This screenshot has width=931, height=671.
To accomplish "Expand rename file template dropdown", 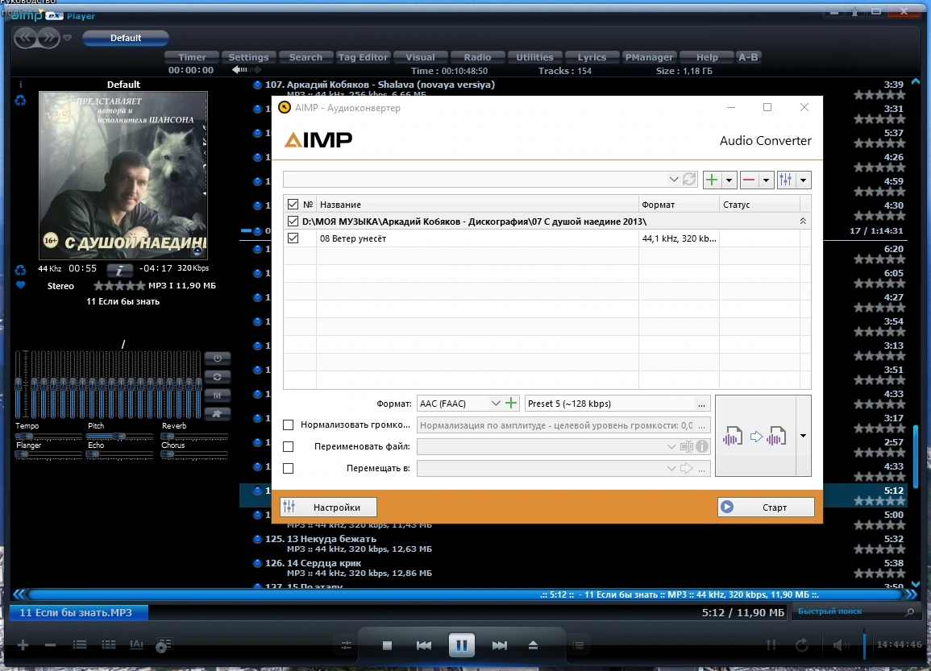I will coord(671,447).
